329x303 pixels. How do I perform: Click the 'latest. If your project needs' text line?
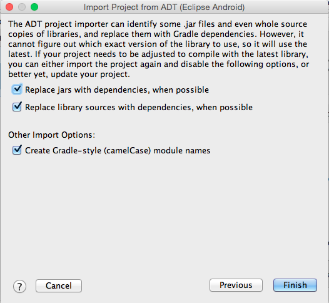pos(158,54)
